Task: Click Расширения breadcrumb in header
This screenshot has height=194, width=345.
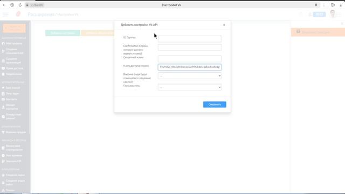Action: pos(41,15)
